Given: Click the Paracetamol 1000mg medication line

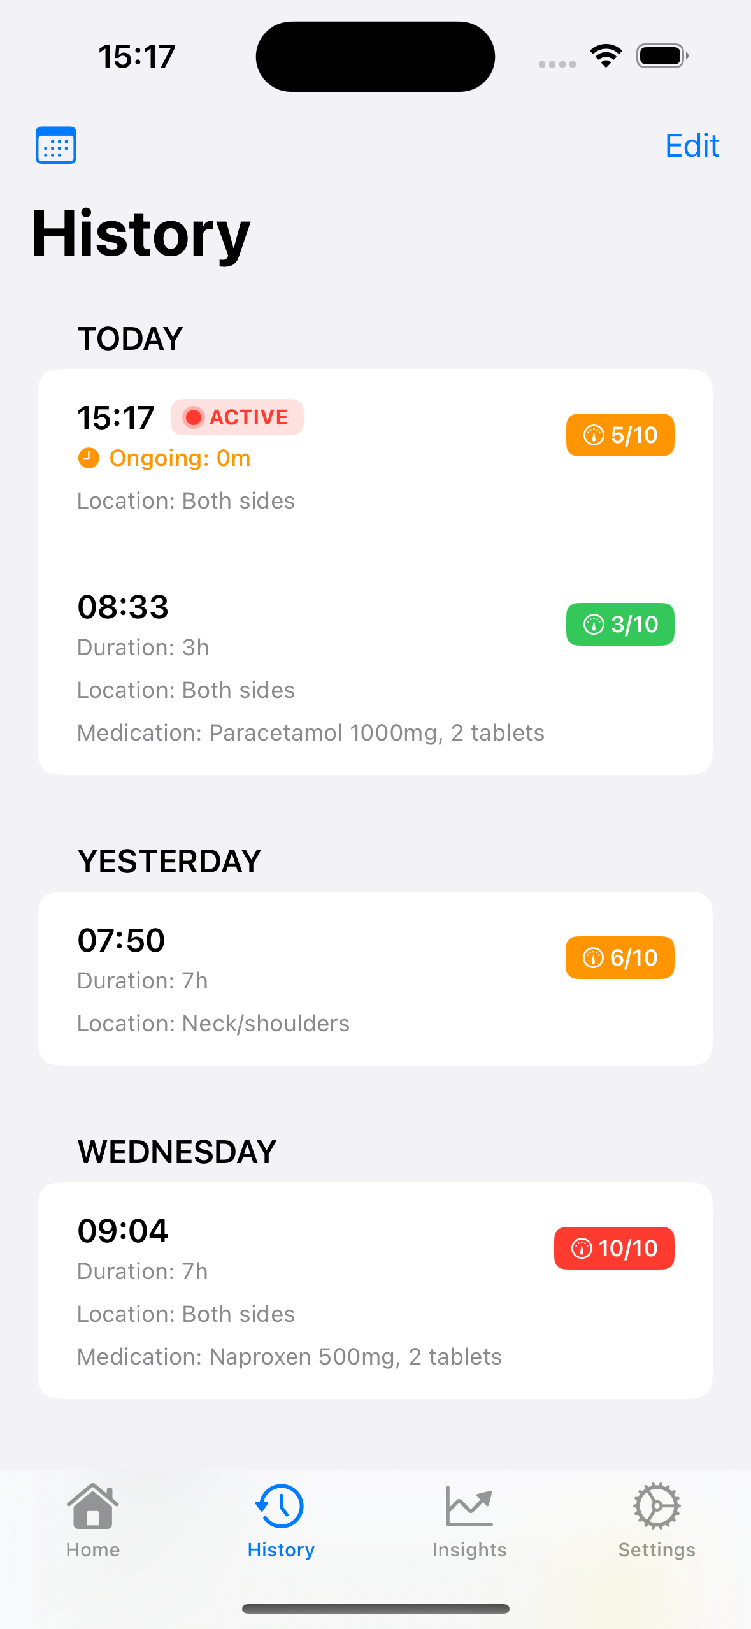Looking at the screenshot, I should point(311,733).
